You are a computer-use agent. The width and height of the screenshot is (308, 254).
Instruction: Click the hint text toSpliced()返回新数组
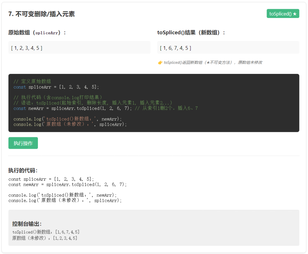(x=183, y=63)
